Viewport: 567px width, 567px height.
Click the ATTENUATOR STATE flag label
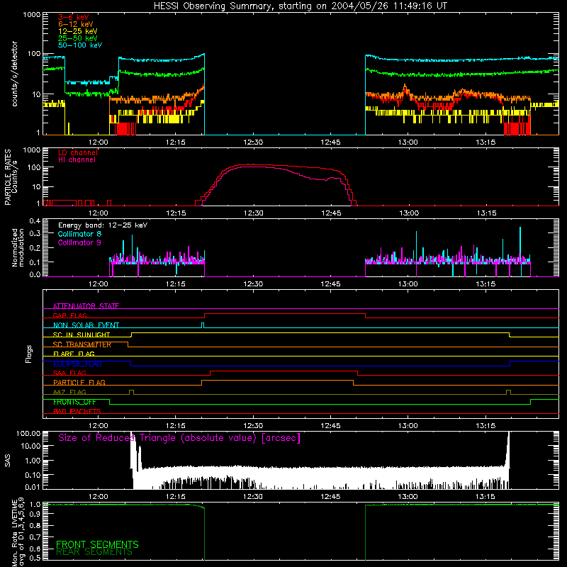click(x=86, y=306)
